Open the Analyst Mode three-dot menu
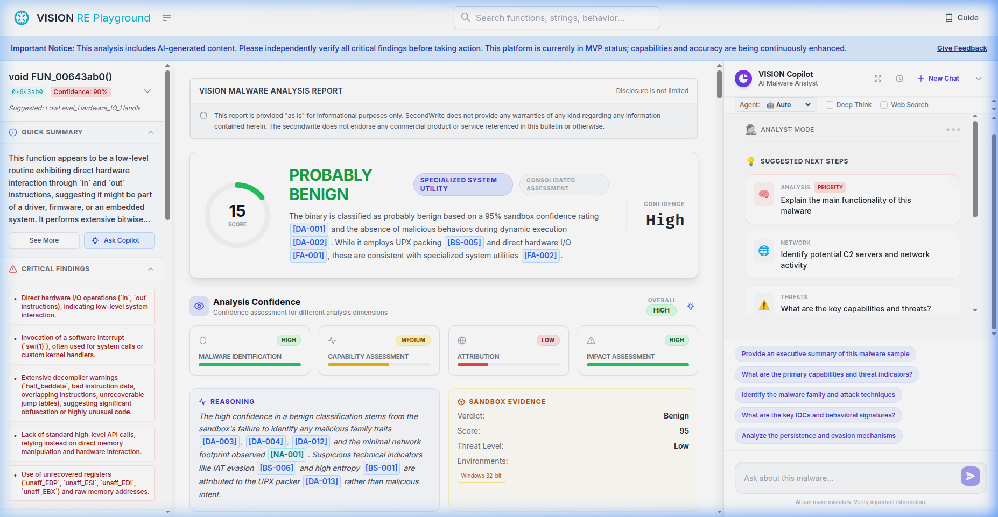 (x=953, y=130)
